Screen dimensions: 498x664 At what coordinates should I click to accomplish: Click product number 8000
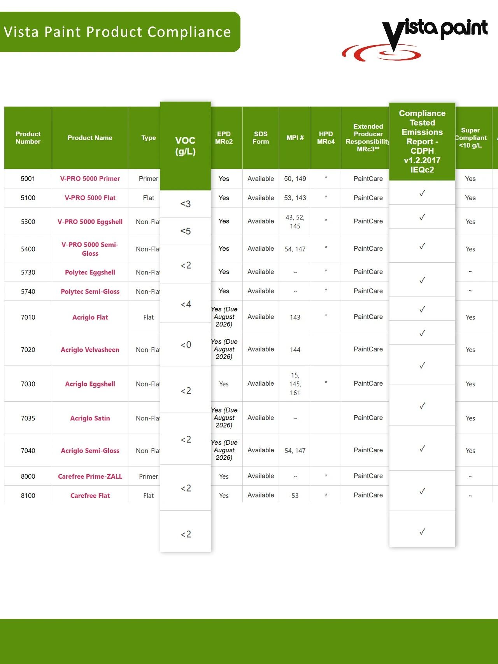(28, 476)
